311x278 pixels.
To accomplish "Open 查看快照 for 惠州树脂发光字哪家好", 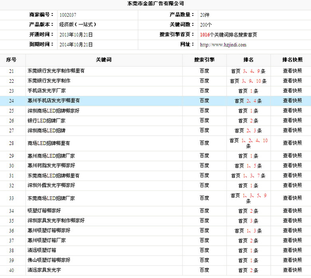I will pyautogui.click(x=292, y=165).
